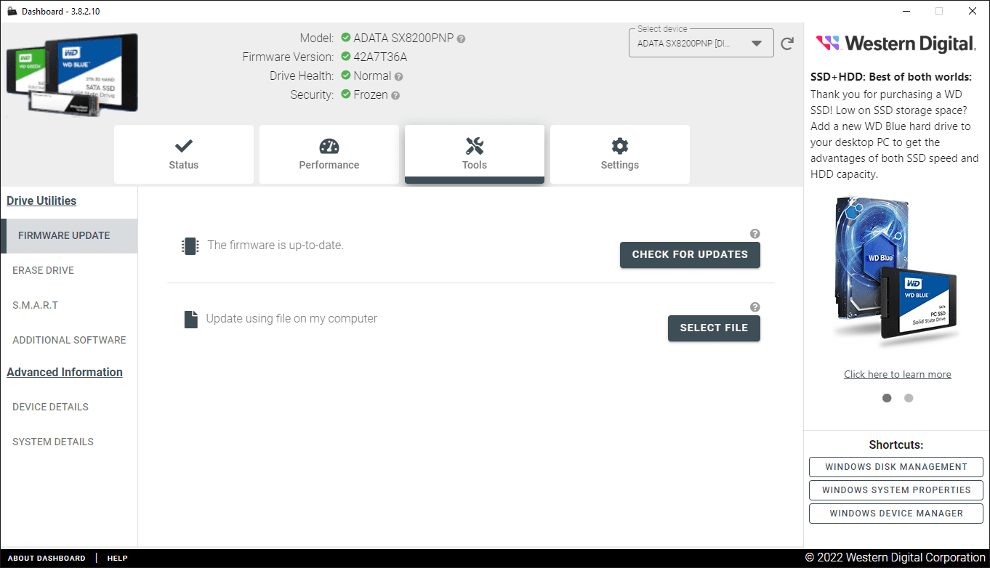Click the file icon beside Update using file
The height and width of the screenshot is (568, 990).
(x=190, y=319)
